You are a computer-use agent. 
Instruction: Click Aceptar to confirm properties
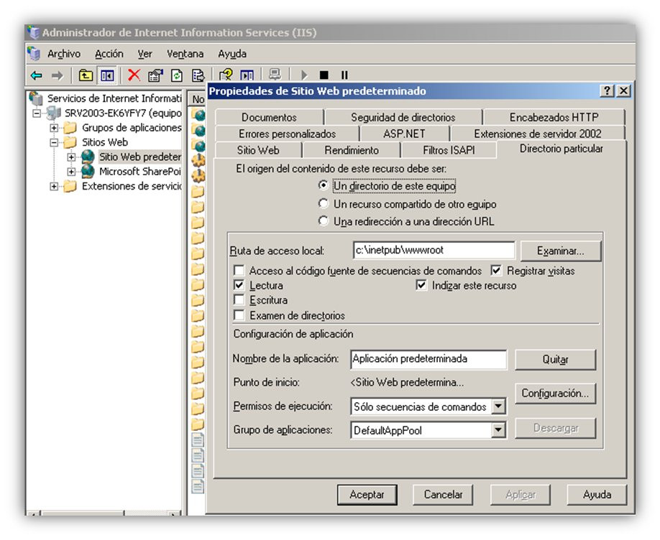[367, 495]
